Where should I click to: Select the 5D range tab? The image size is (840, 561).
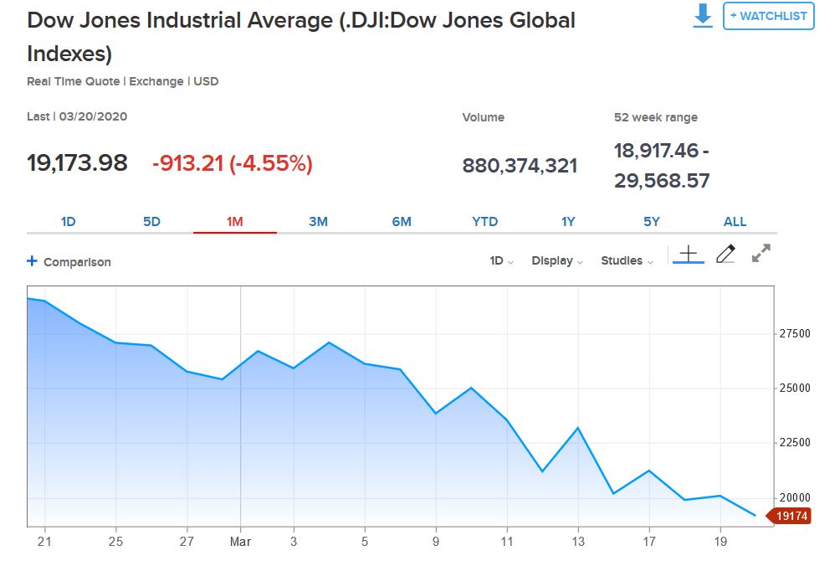click(x=151, y=222)
